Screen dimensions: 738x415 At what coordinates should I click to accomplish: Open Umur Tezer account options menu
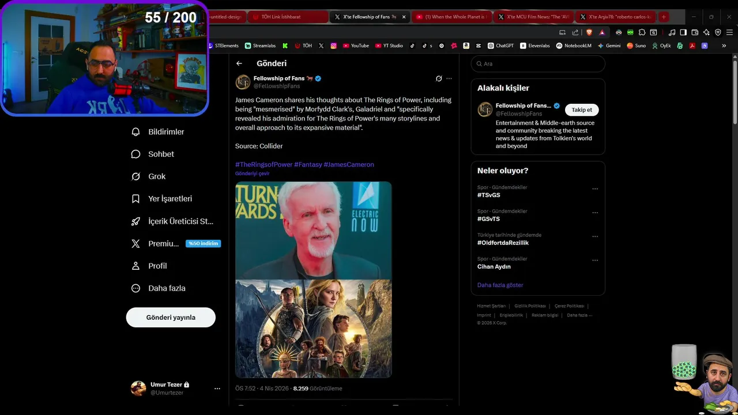tap(217, 388)
